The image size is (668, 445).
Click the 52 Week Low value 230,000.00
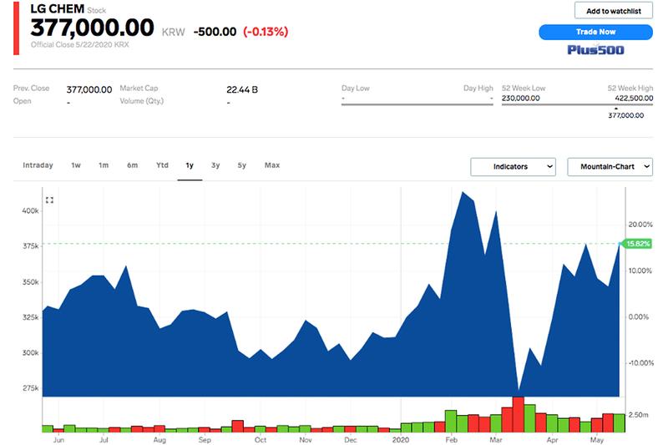click(520, 98)
